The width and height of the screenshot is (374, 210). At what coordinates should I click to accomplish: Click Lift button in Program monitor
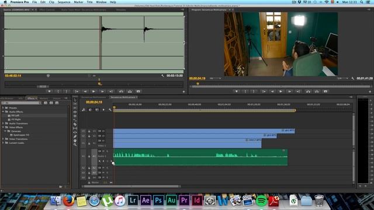click(x=308, y=92)
